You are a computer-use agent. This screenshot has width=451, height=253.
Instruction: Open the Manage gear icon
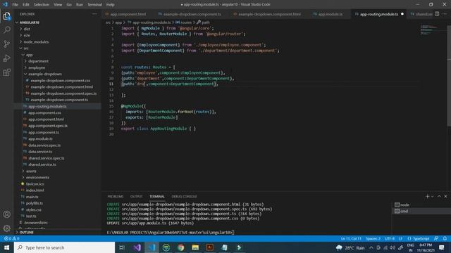click(7, 228)
